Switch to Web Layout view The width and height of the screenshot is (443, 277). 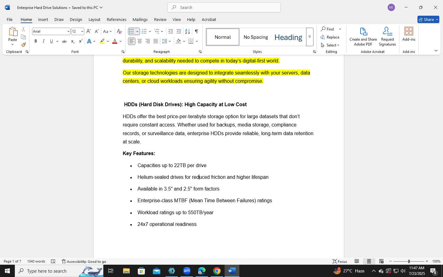point(381,261)
